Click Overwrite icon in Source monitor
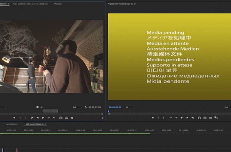This screenshot has height=152, width=231. coord(66,118)
